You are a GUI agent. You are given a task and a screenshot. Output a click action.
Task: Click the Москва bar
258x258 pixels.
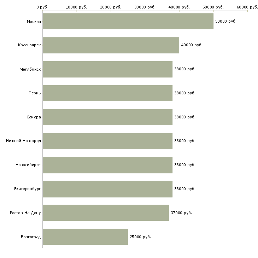pos(128,21)
